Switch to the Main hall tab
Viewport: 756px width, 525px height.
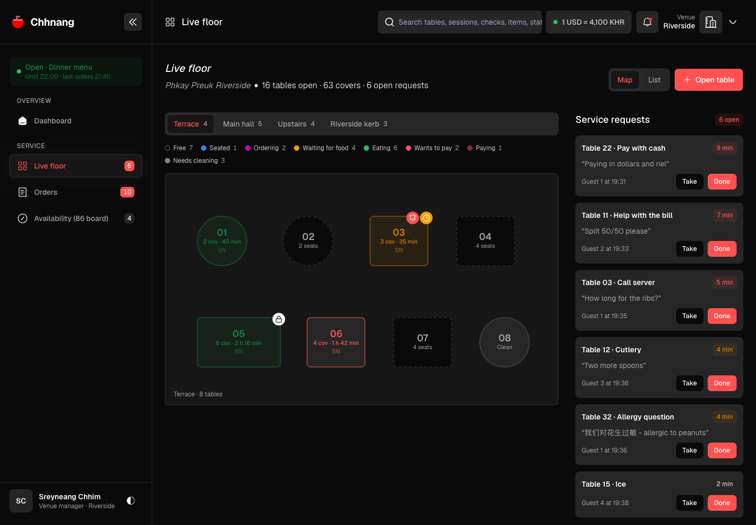pos(243,124)
